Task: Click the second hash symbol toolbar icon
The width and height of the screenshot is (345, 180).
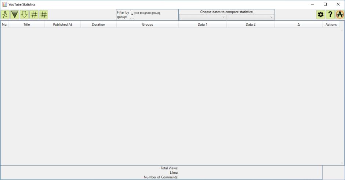Action: pyautogui.click(x=44, y=15)
